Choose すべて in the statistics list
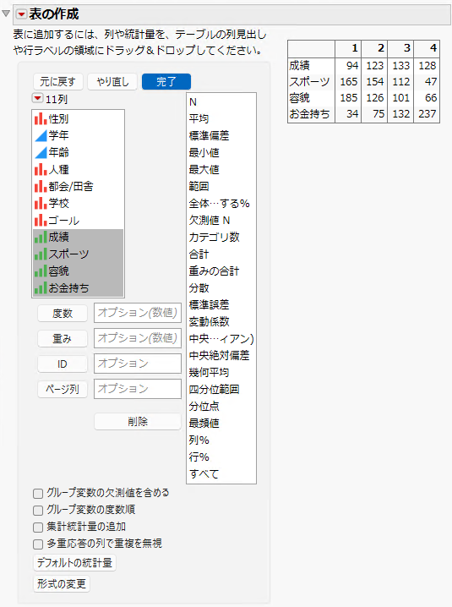 pos(204,473)
